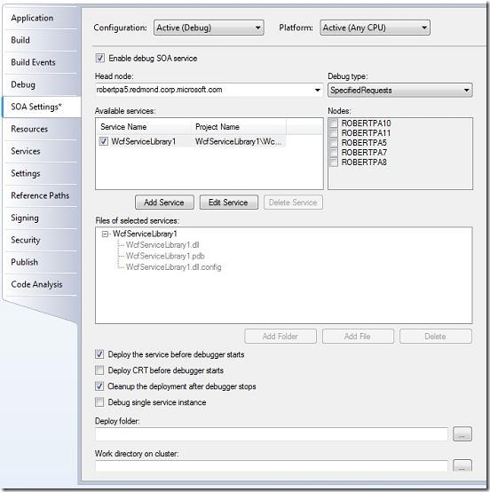
Task: Click into the Deploy folder text field
Action: (272, 434)
